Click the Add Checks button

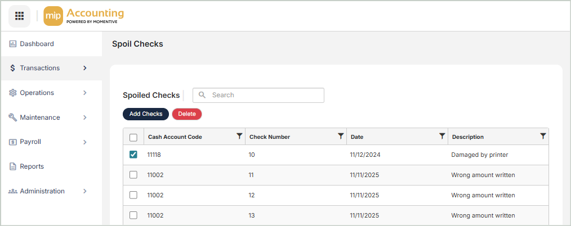[146, 114]
